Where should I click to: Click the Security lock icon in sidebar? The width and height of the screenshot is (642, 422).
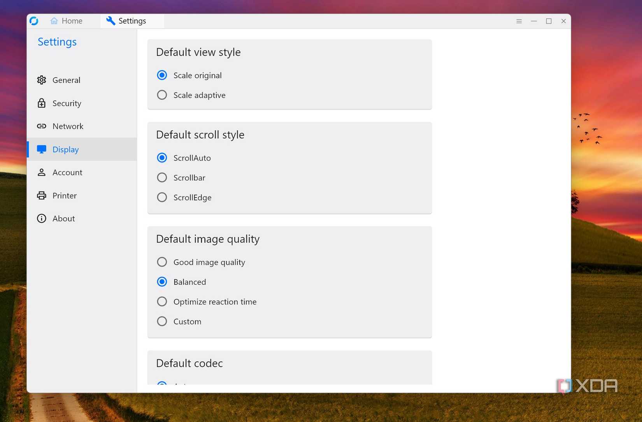[x=42, y=103]
